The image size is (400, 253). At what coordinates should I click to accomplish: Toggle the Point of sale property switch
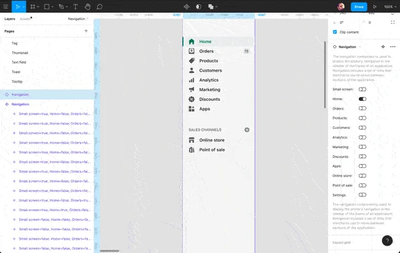362,185
